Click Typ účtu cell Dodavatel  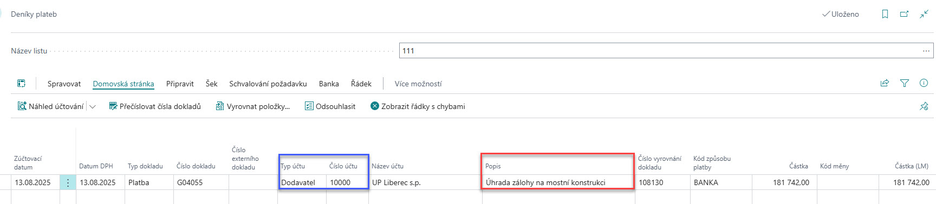[302, 182]
